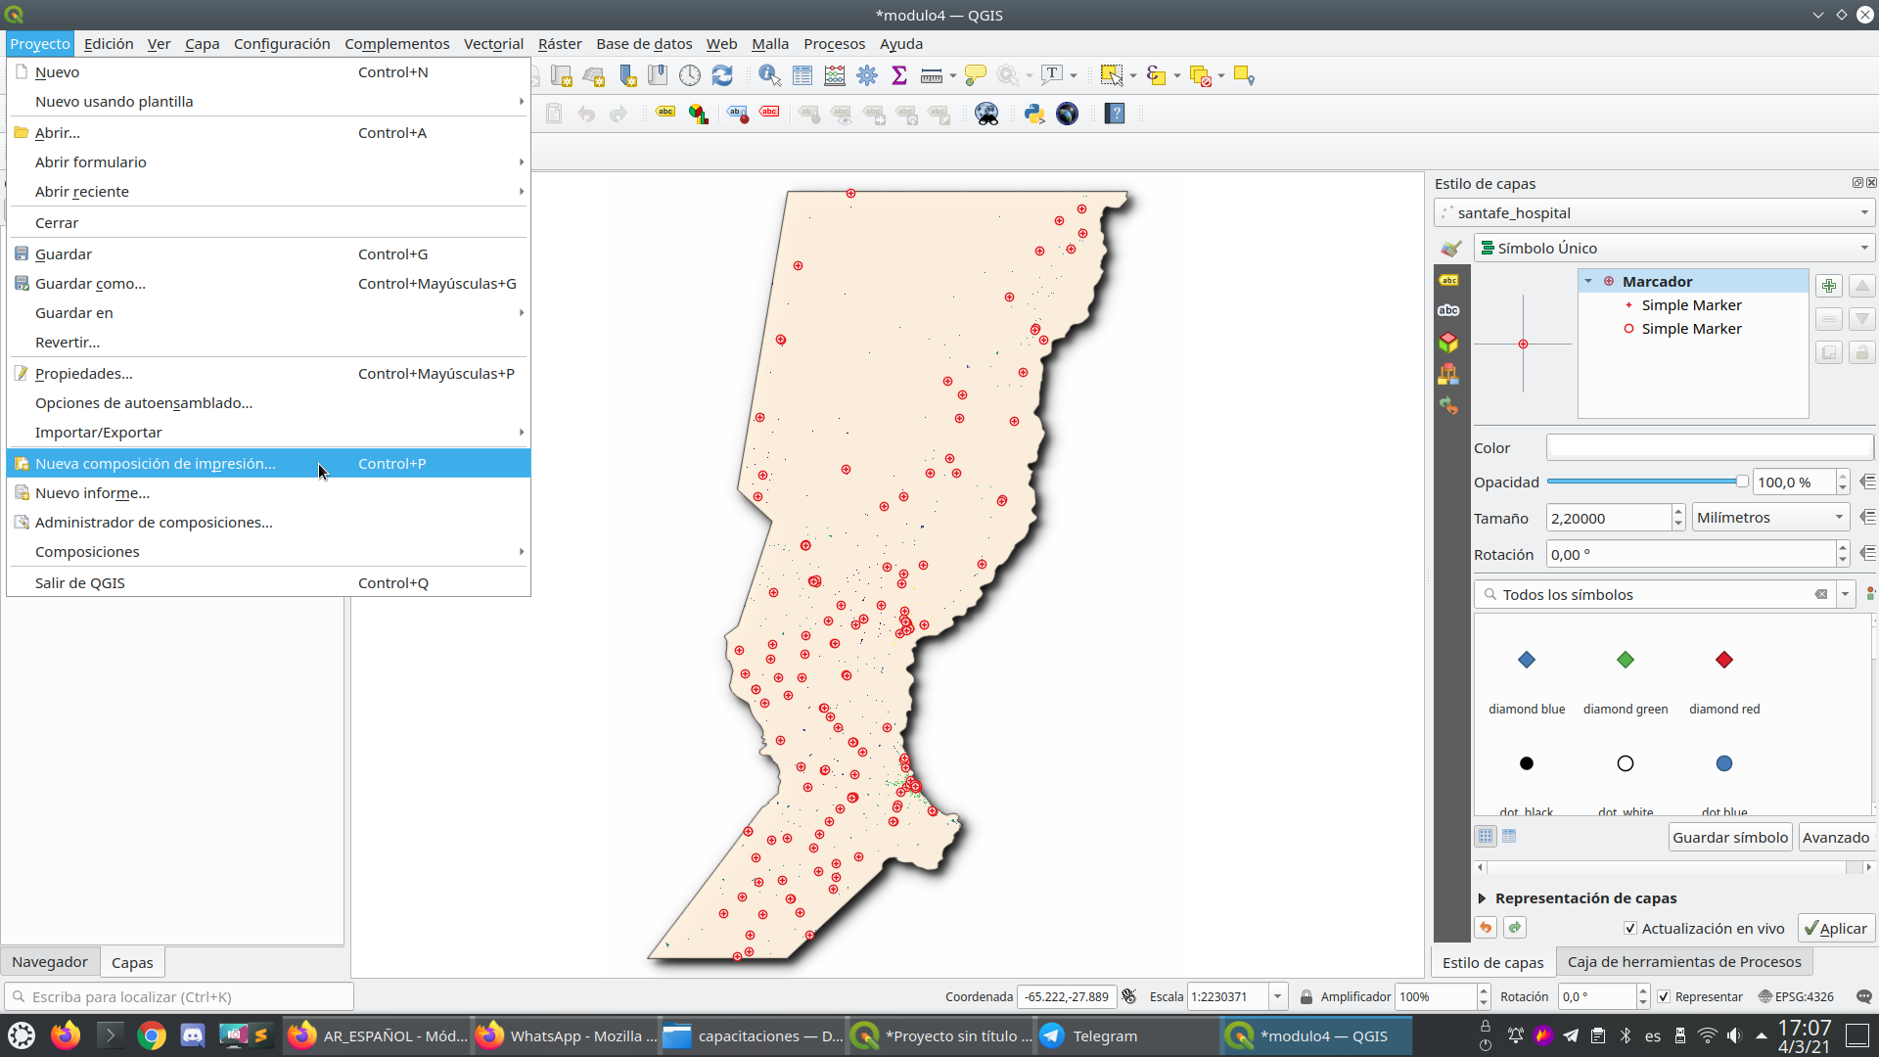This screenshot has height=1057, width=1879.
Task: Open the Masks tab icon in style panel
Action: point(1448,311)
